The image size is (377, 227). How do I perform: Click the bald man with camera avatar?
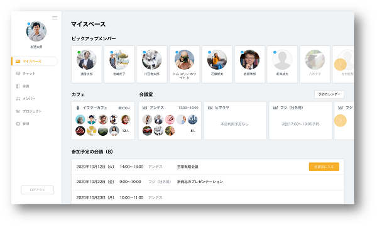pos(184,60)
